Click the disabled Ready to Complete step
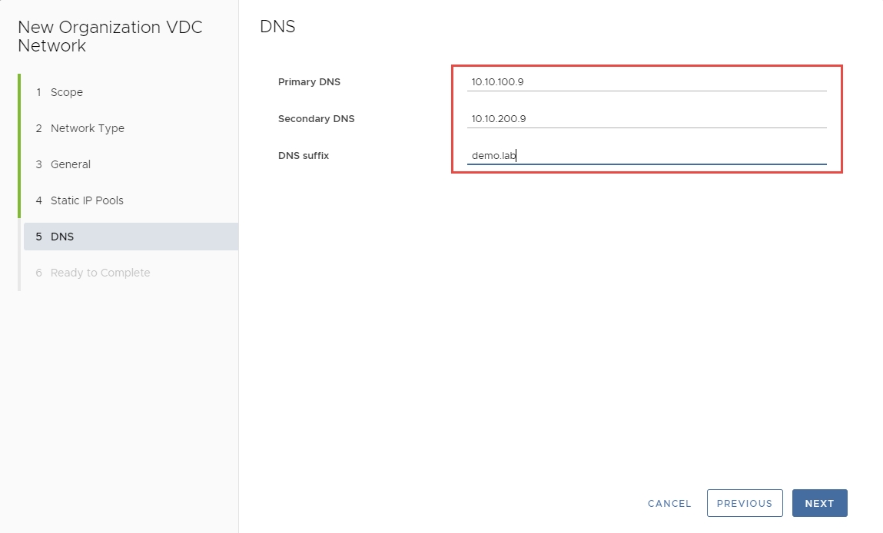 [x=100, y=273]
